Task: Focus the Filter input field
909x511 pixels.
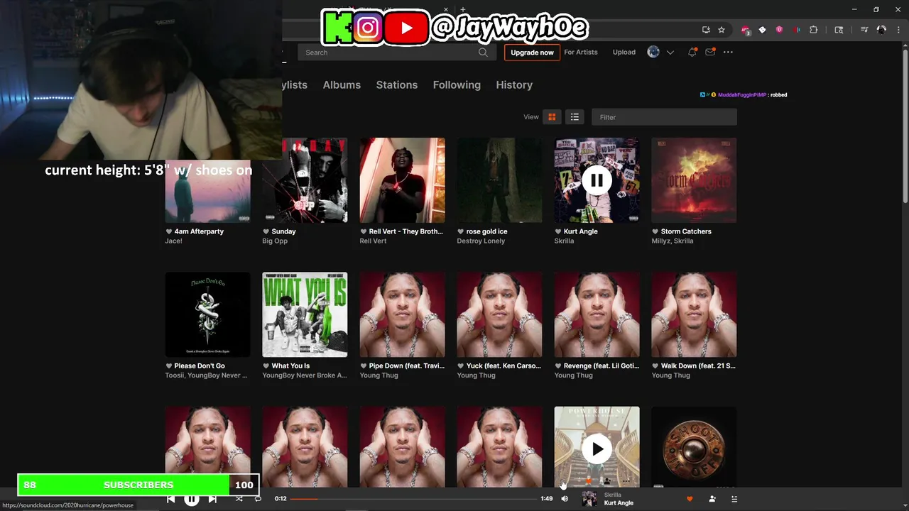Action: point(664,117)
